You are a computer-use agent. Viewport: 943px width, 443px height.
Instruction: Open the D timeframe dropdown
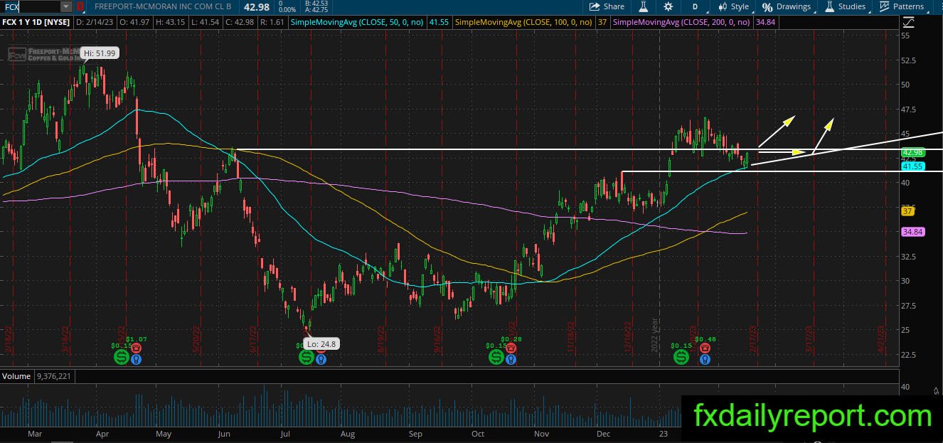coord(694,6)
